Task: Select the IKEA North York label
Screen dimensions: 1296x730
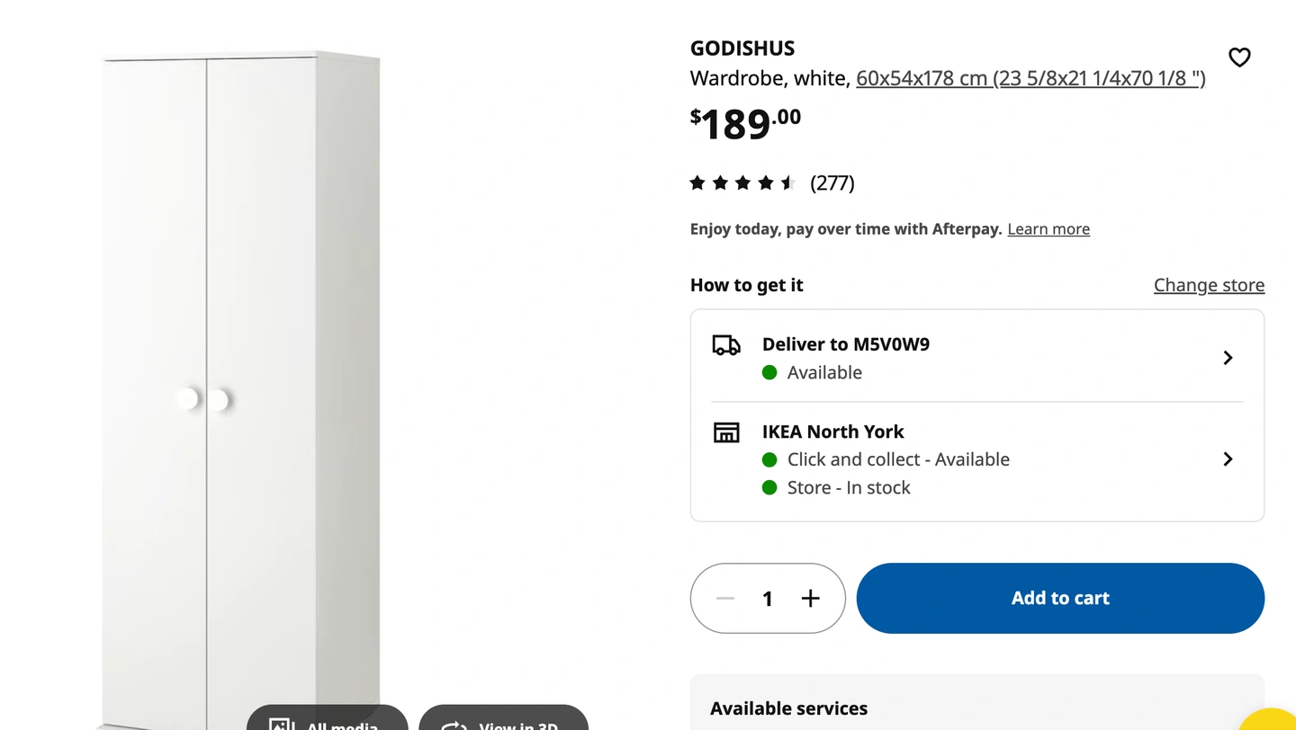Action: pos(832,432)
